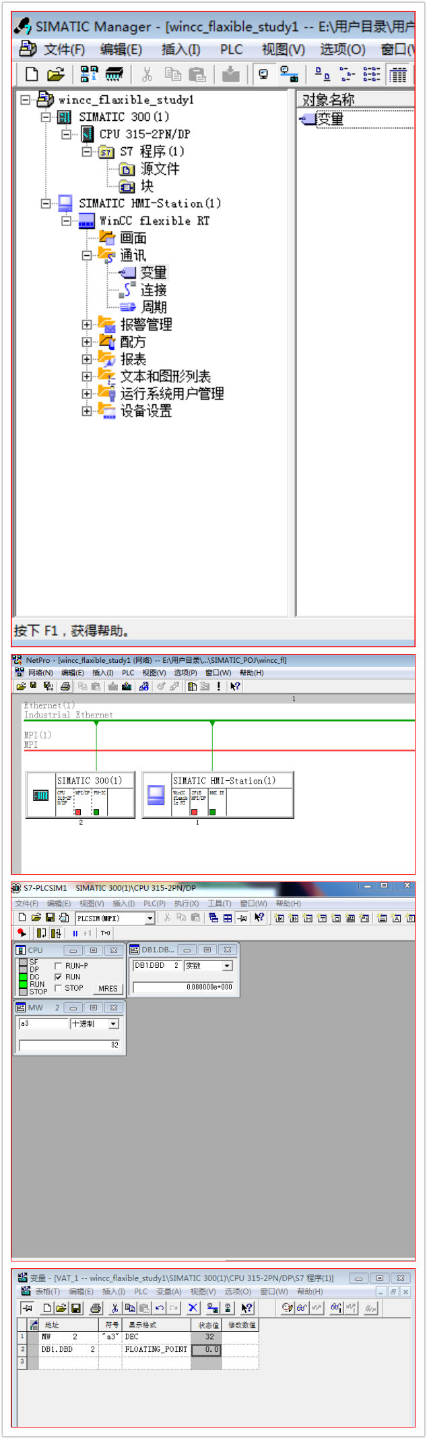This screenshot has width=427, height=1439.
Task: Expand 报警管理 tree node
Action: pyautogui.click(x=87, y=325)
